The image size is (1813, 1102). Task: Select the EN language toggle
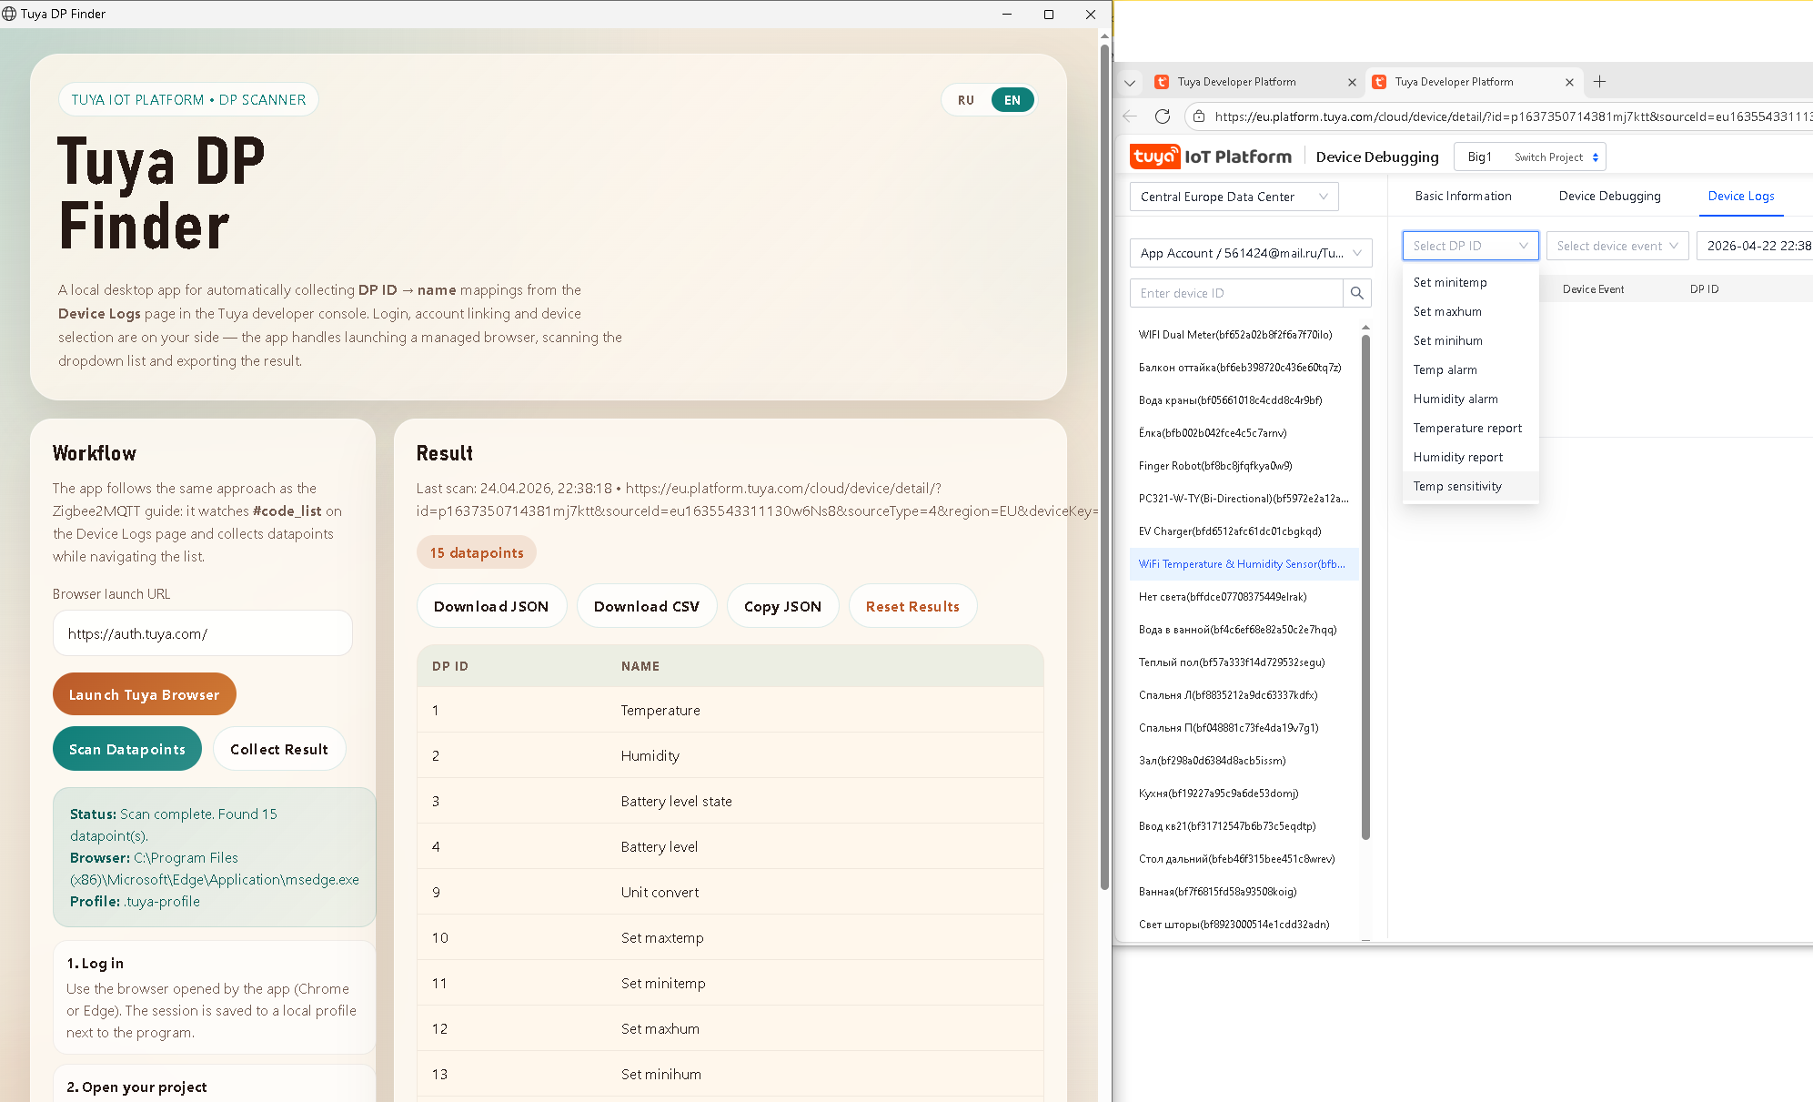[1012, 100]
